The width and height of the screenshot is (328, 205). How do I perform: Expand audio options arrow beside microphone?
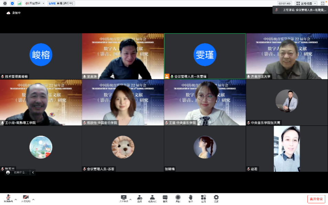point(15,199)
